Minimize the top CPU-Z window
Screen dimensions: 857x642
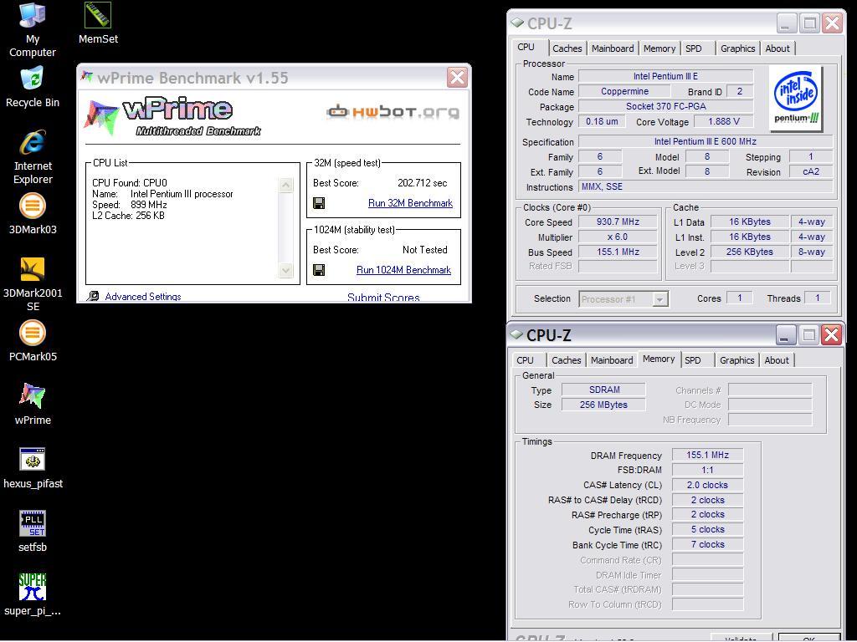pos(786,23)
